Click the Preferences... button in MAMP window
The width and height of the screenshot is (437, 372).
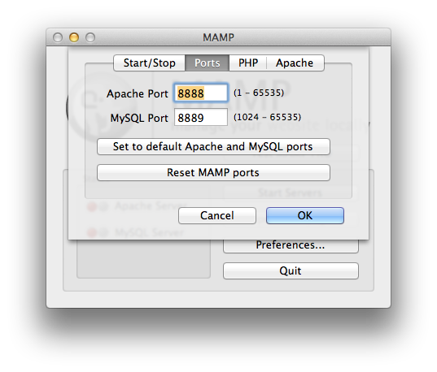[x=291, y=245]
